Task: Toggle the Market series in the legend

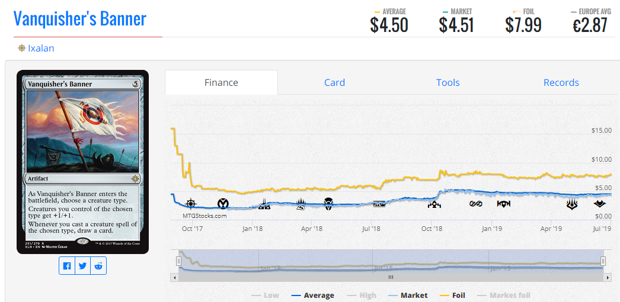Action: [x=408, y=295]
